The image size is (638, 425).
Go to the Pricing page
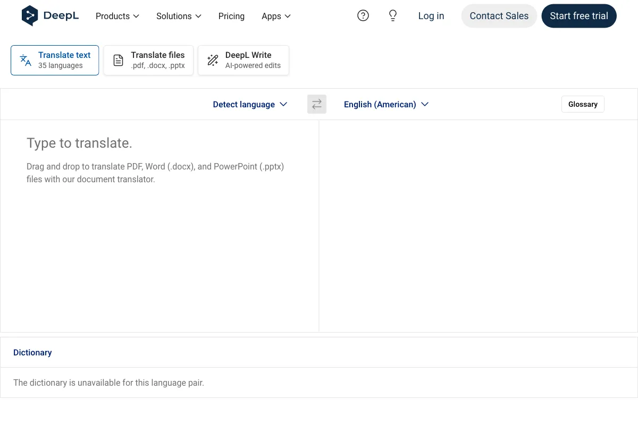[x=231, y=16]
